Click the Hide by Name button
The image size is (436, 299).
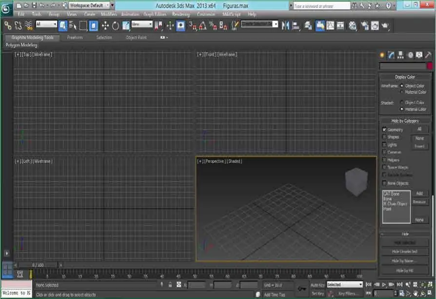405,261
